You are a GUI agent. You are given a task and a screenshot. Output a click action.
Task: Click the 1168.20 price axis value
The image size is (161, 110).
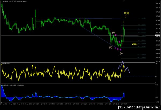coord(158,45)
